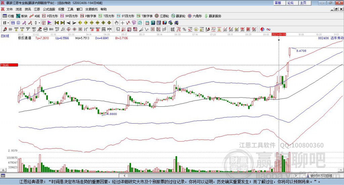Step chart forward with black right arrow
The height and width of the screenshot is (185, 344).
click(x=74, y=23)
